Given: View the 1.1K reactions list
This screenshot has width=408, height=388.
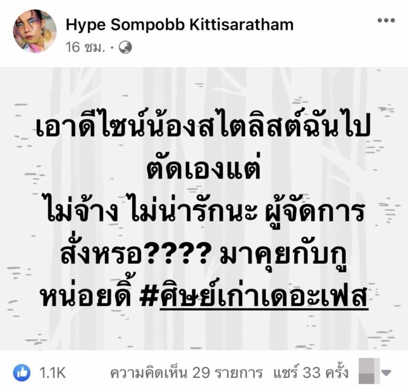Looking at the screenshot, I should click(53, 373).
